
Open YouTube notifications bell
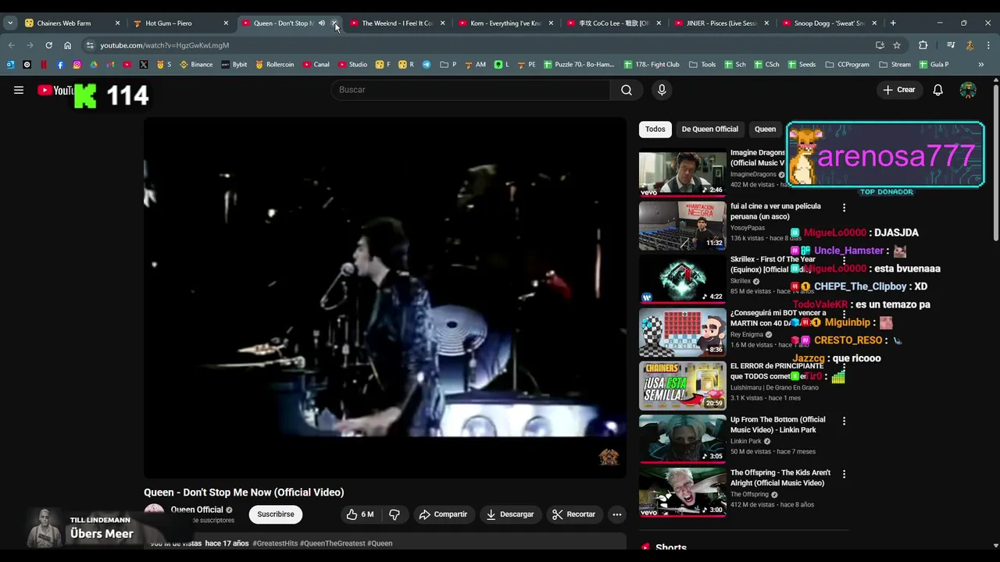937,90
